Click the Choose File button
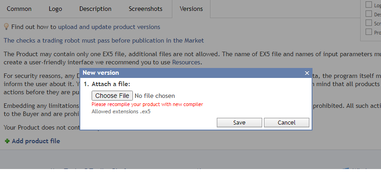The height and width of the screenshot is (179, 381). click(112, 96)
